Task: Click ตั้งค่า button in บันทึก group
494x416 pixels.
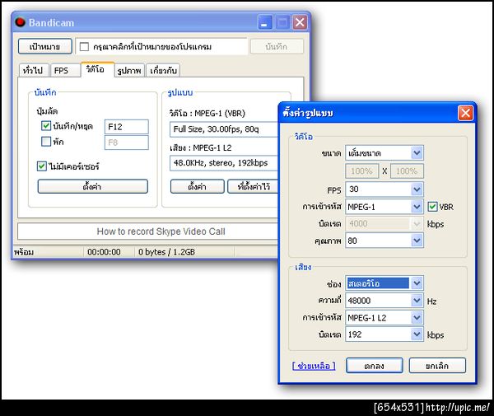Action: (92, 186)
